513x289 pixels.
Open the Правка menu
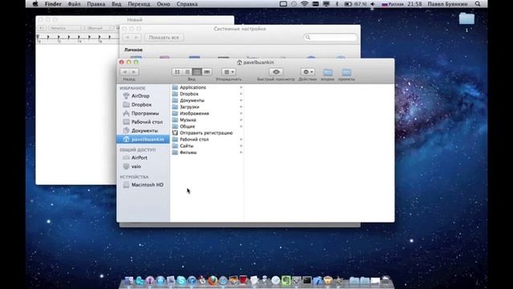pos(96,4)
